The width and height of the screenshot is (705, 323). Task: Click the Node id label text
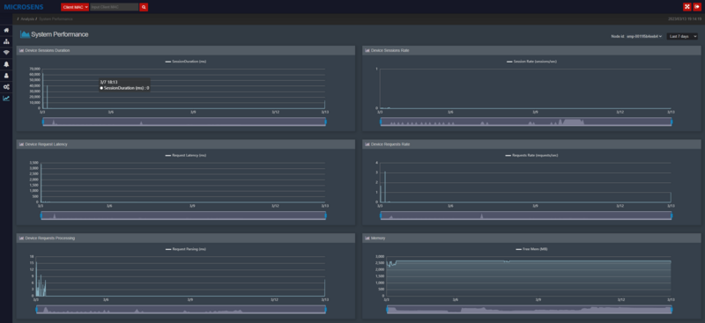(618, 36)
